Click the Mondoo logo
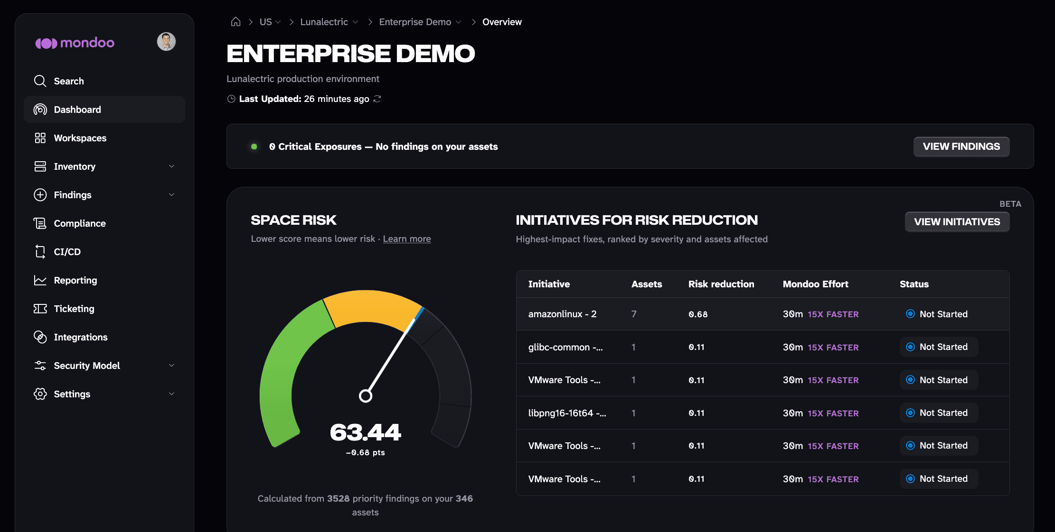 (x=75, y=43)
